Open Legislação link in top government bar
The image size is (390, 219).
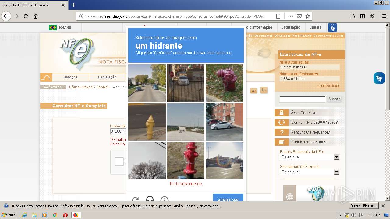click(x=291, y=27)
